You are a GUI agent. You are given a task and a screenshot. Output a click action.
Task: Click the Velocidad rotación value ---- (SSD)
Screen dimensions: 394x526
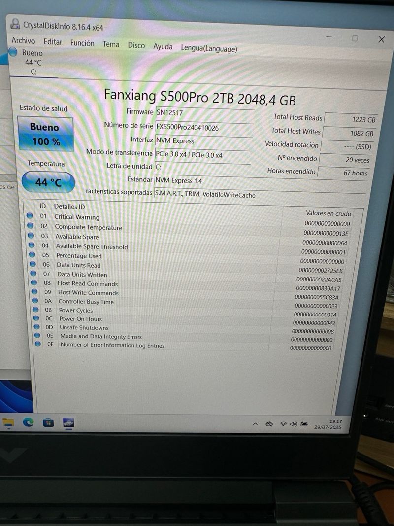pos(347,146)
